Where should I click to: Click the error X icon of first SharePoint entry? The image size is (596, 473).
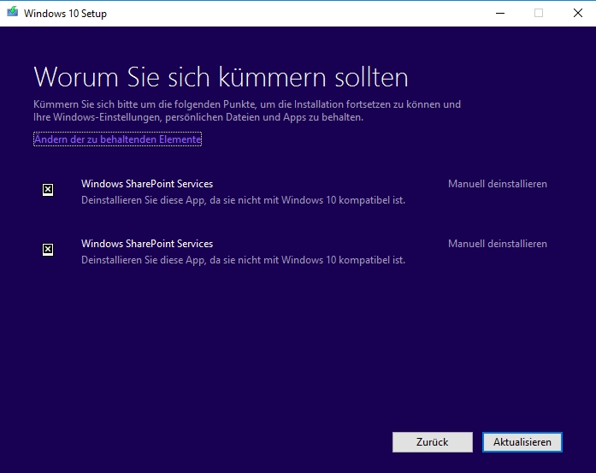click(x=48, y=189)
